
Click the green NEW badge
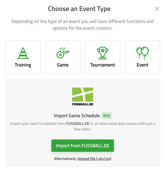pos(107,116)
